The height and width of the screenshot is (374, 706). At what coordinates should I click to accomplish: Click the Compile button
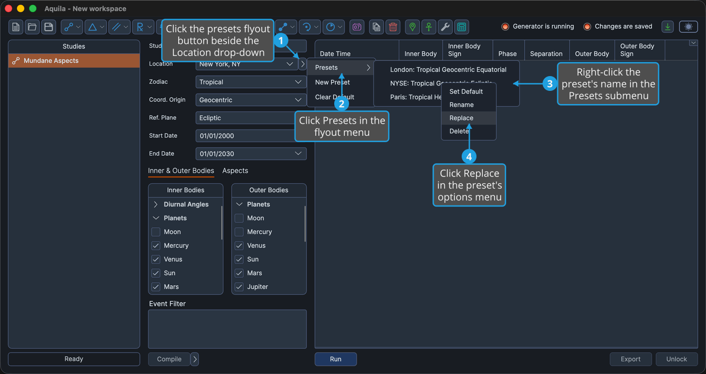[169, 359]
